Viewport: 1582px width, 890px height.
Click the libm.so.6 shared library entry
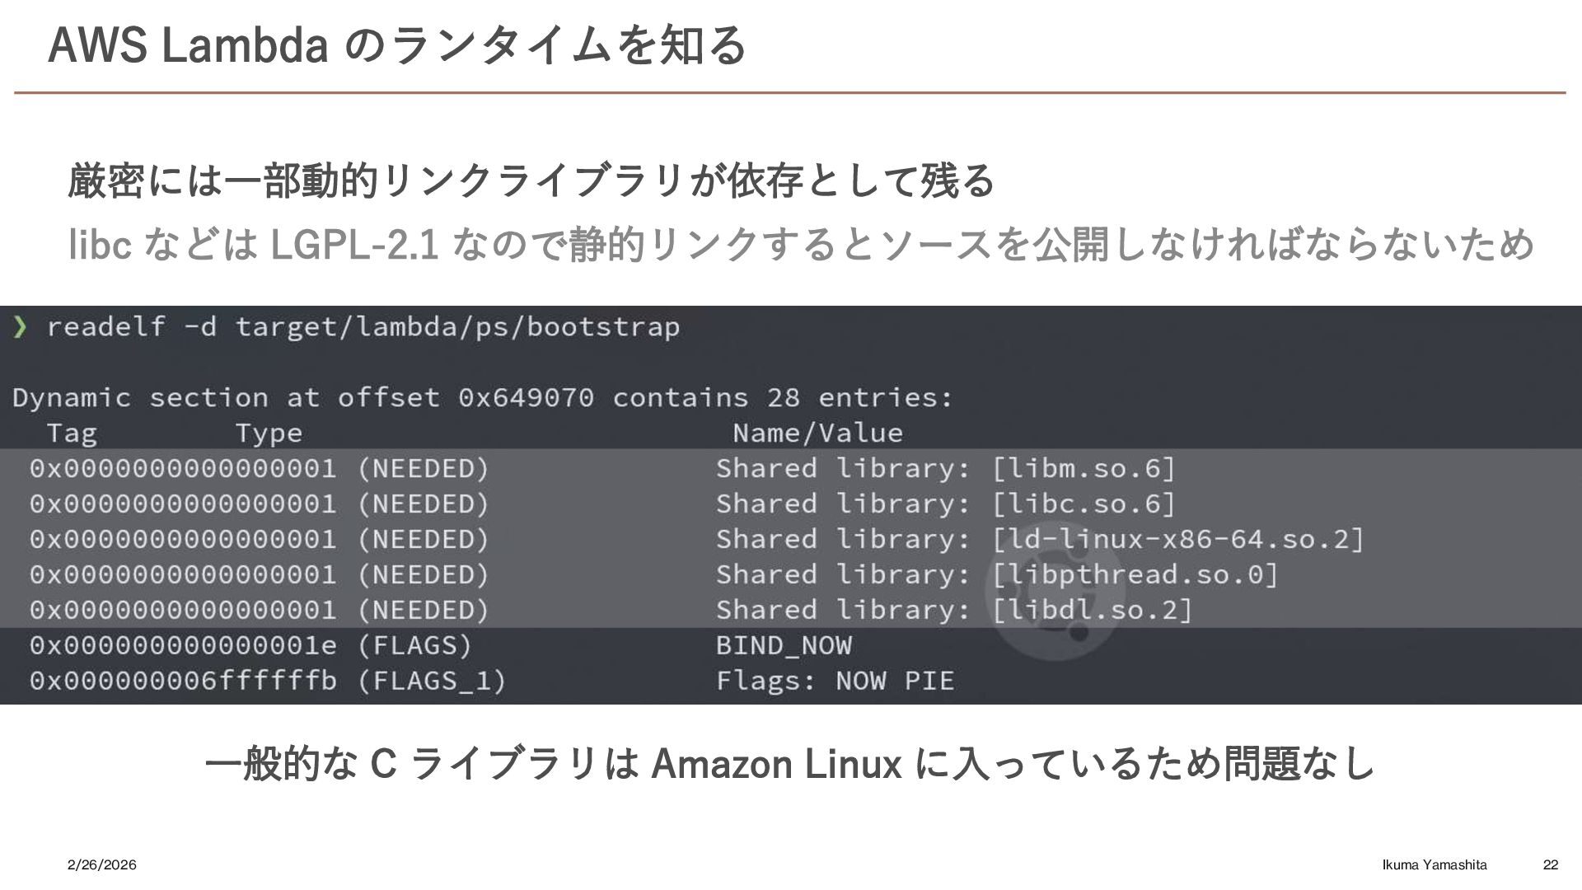click(1084, 469)
